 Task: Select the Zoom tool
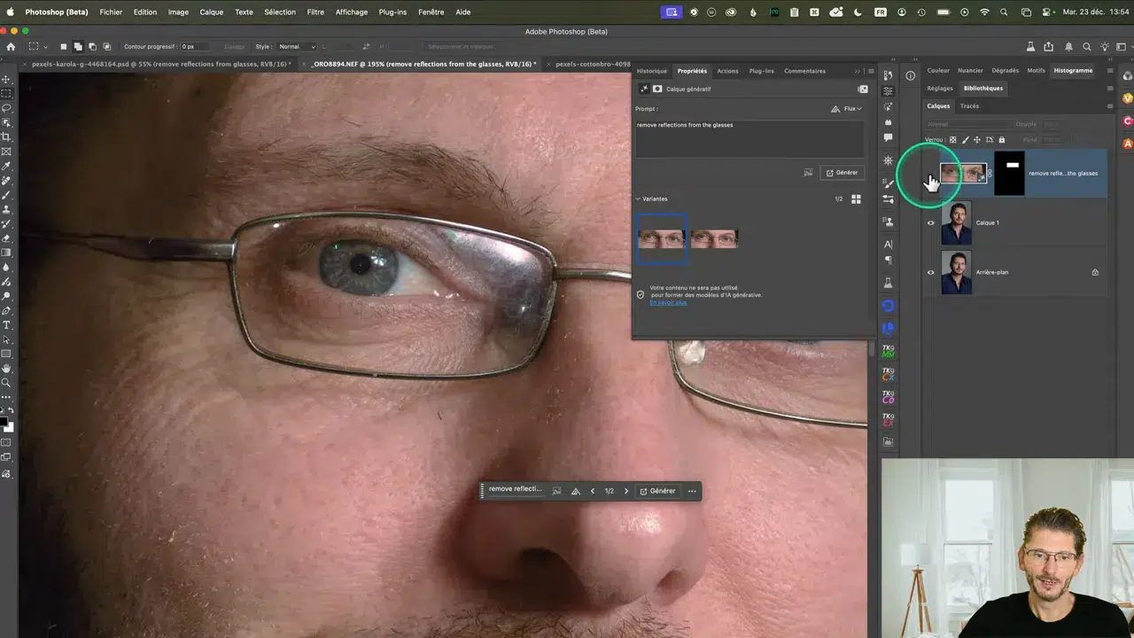6,383
